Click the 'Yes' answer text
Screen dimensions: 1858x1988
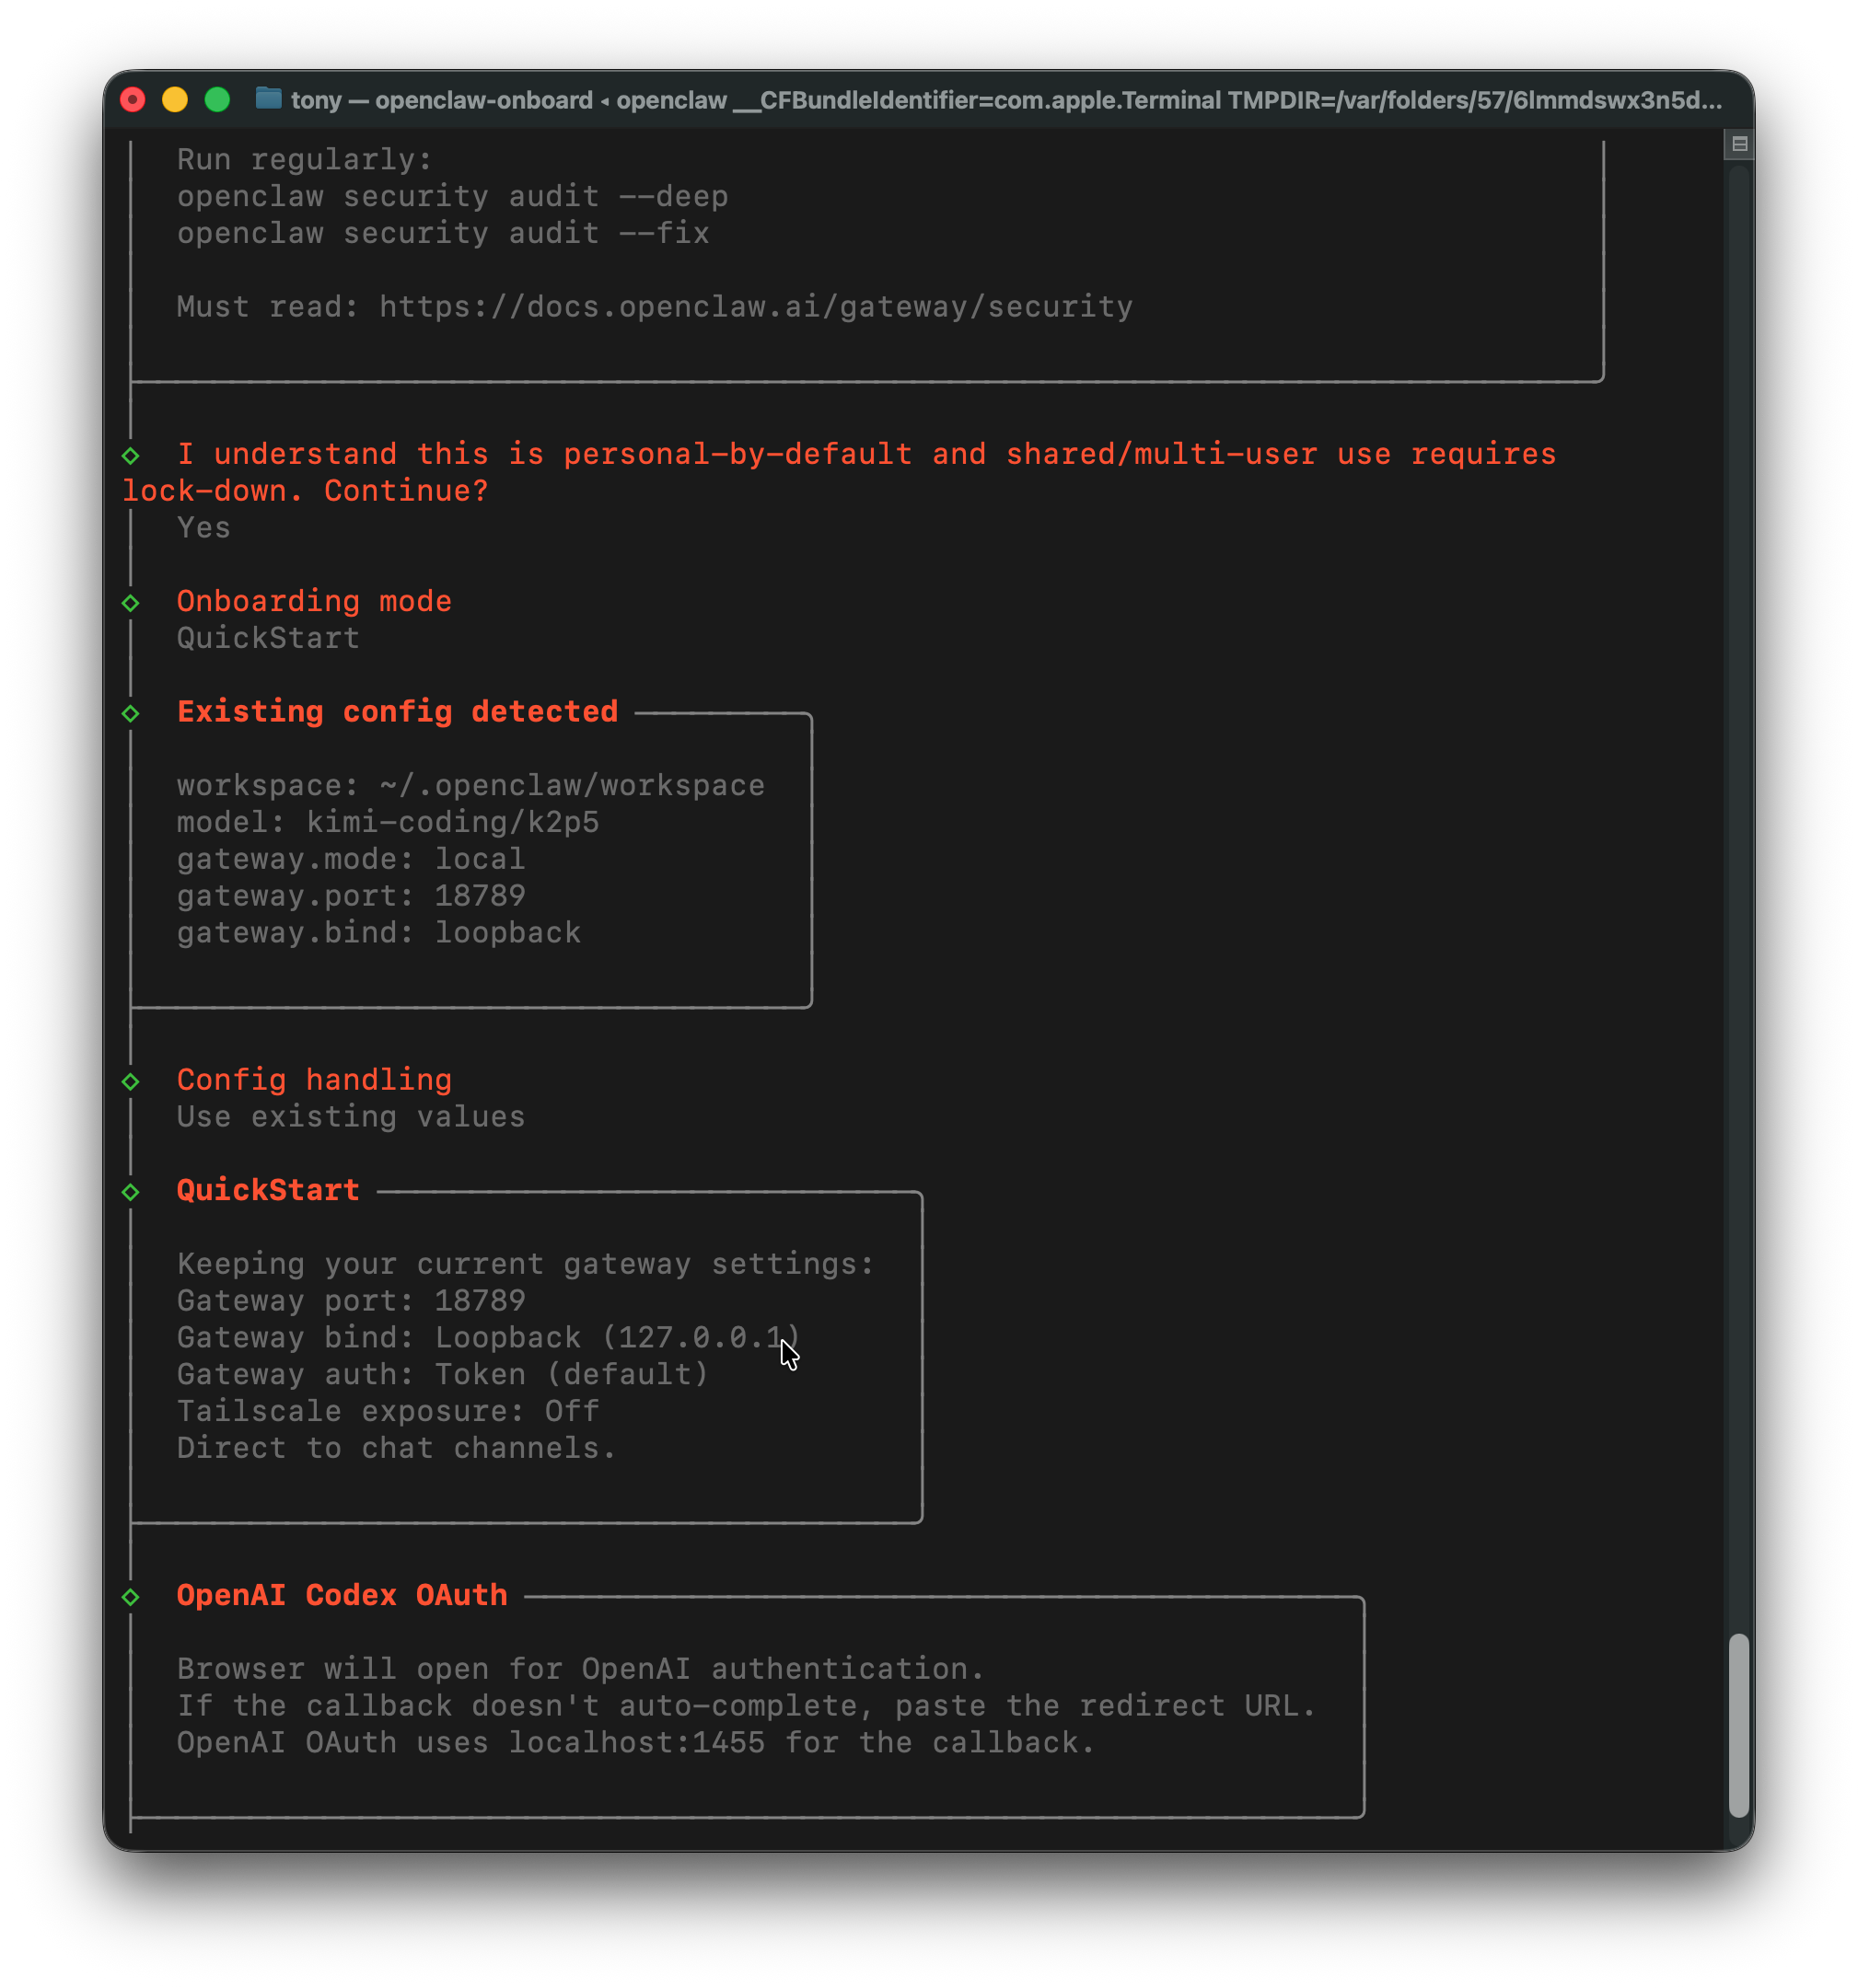point(204,528)
